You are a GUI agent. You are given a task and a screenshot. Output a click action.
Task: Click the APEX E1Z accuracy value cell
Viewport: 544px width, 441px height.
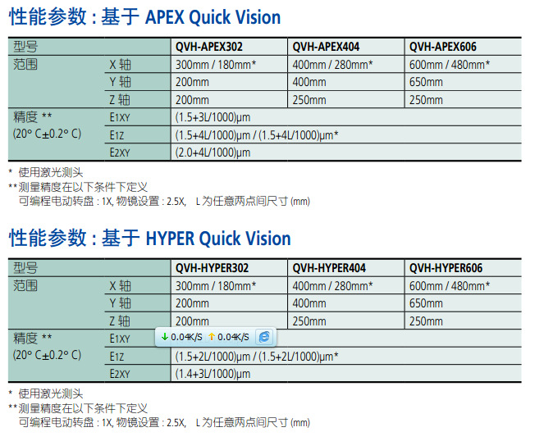(x=257, y=135)
